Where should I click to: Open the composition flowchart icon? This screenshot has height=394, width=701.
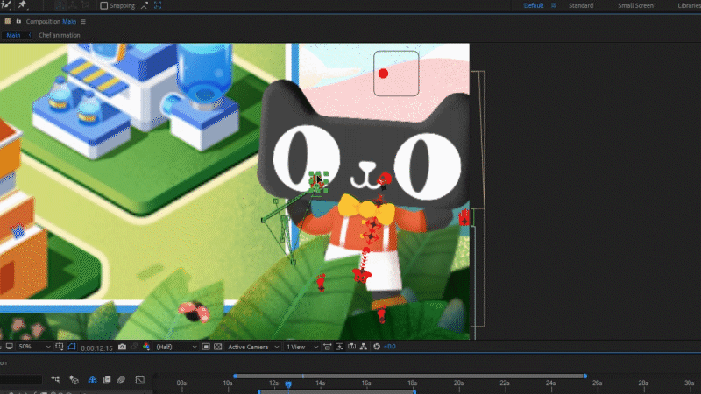(x=364, y=347)
